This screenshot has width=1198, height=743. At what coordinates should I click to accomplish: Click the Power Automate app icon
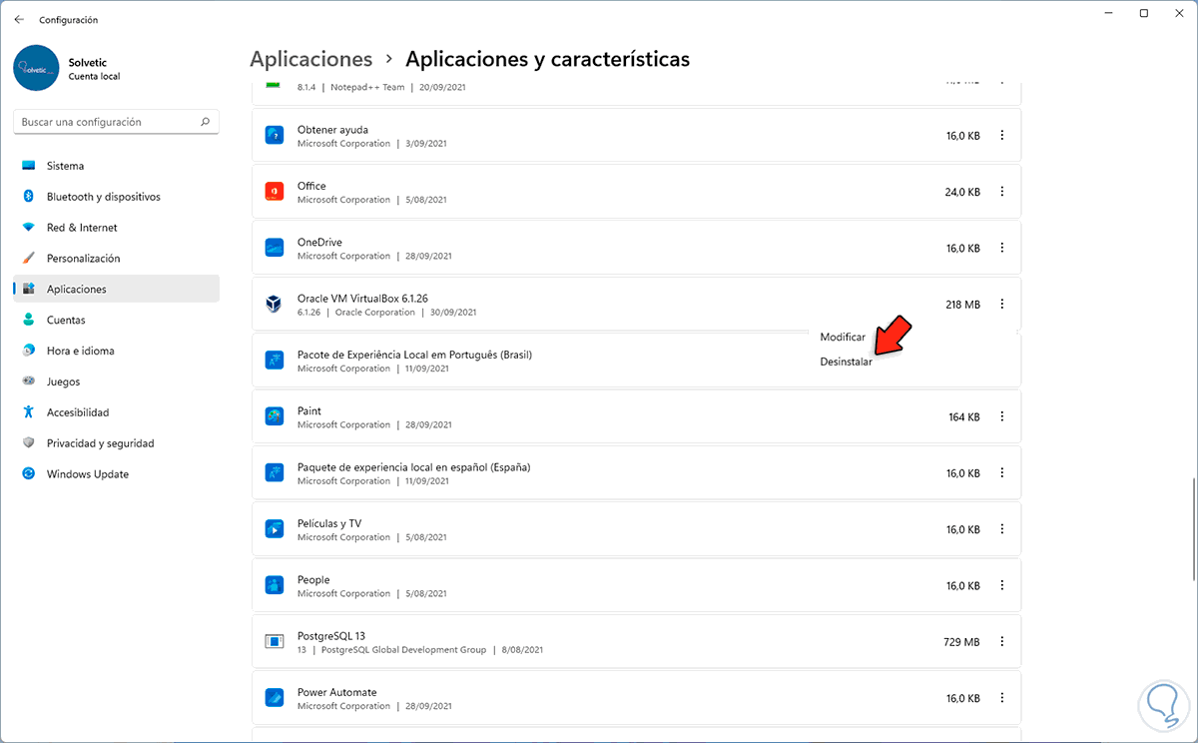274,698
